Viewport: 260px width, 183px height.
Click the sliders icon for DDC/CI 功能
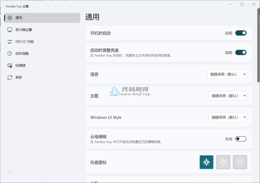point(10,42)
